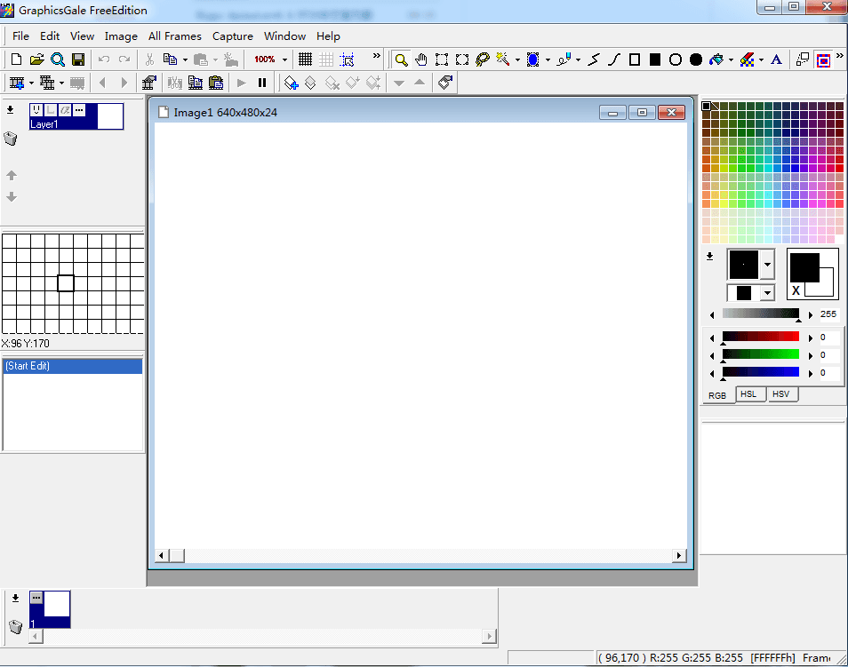This screenshot has width=848, height=667.
Task: Open the zoom percentage 100% dropdown
Action: pos(285,60)
